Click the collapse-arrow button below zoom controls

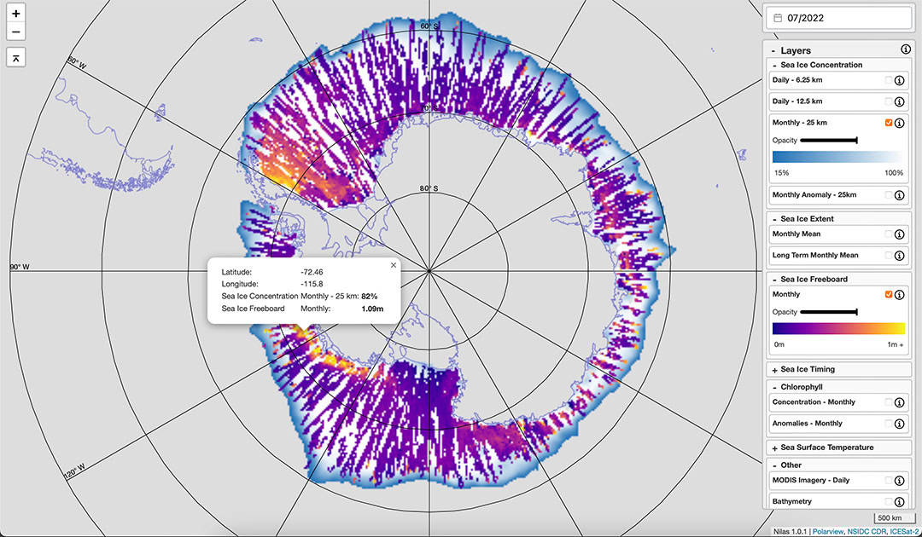click(x=16, y=57)
